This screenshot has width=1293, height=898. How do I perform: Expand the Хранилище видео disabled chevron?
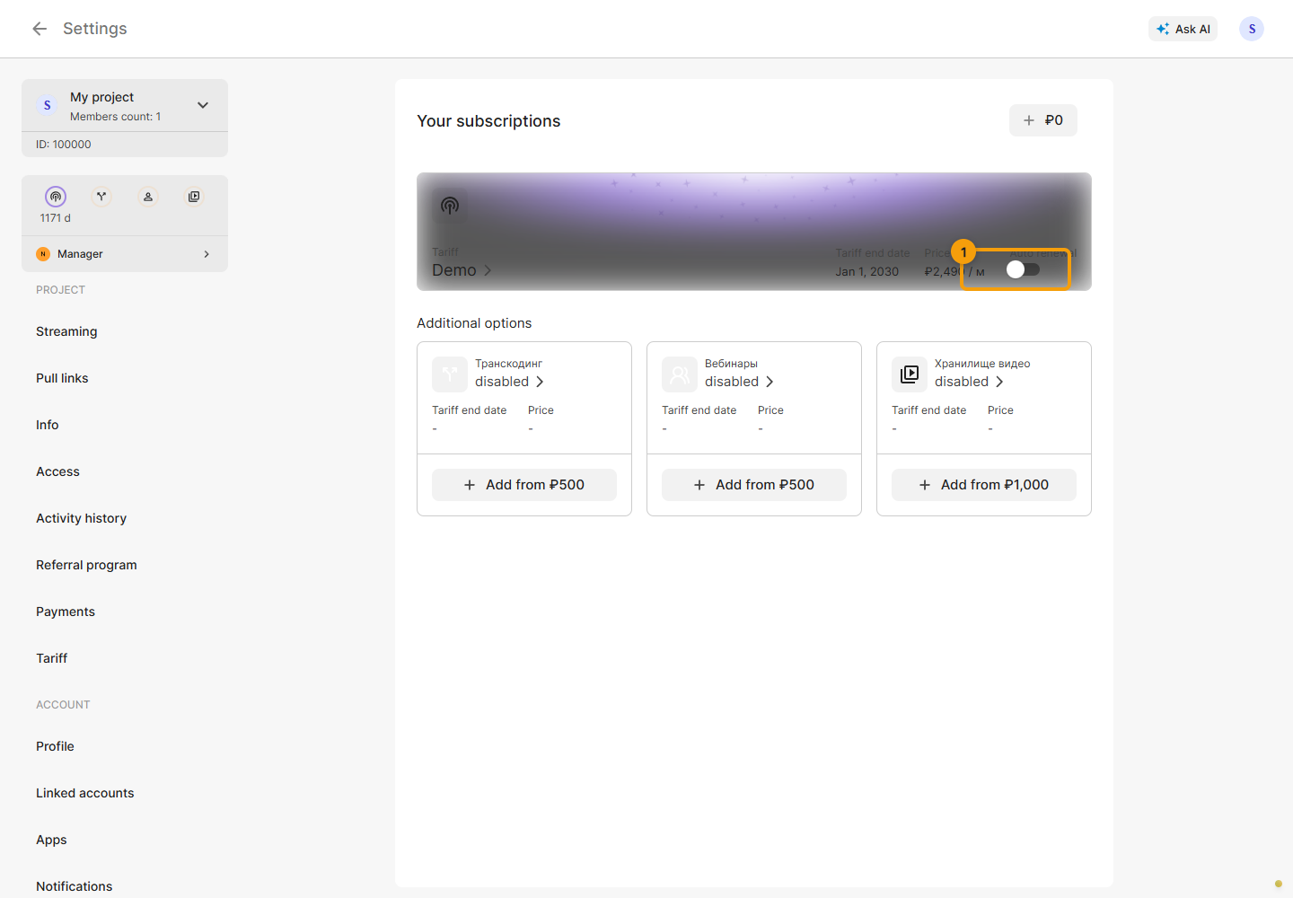point(999,382)
